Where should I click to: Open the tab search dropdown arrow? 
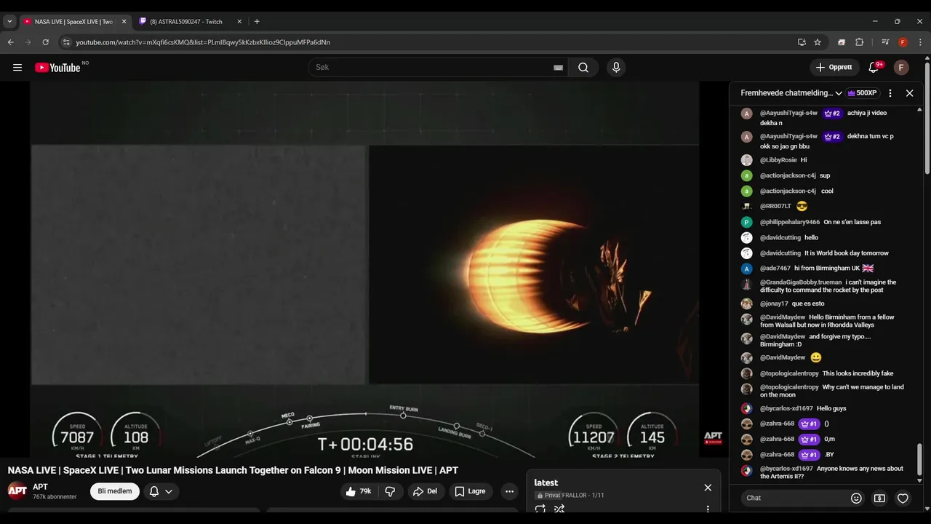pos(9,22)
